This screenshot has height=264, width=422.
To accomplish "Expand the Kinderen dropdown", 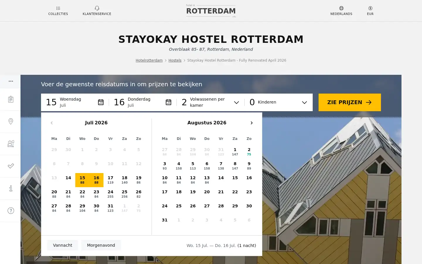I will pos(279,102).
